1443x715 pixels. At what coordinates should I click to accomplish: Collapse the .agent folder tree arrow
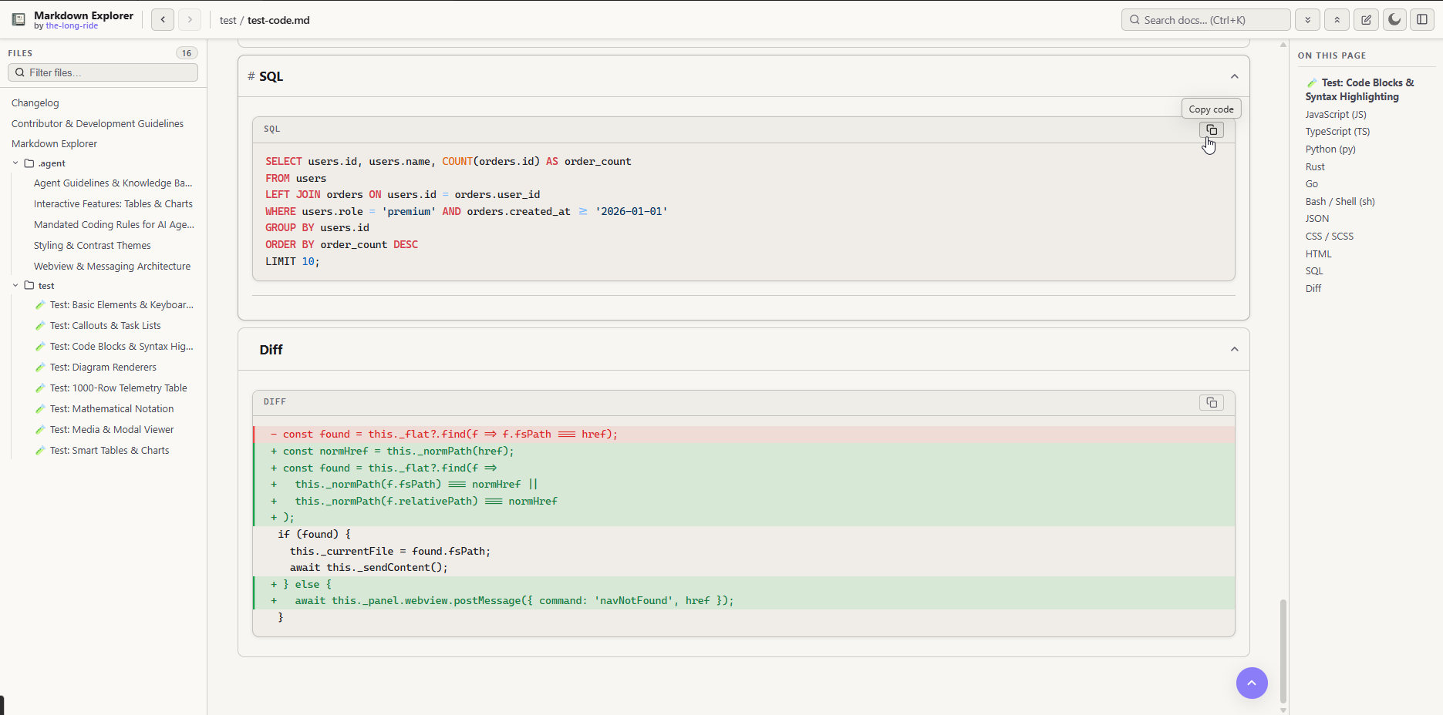15,163
